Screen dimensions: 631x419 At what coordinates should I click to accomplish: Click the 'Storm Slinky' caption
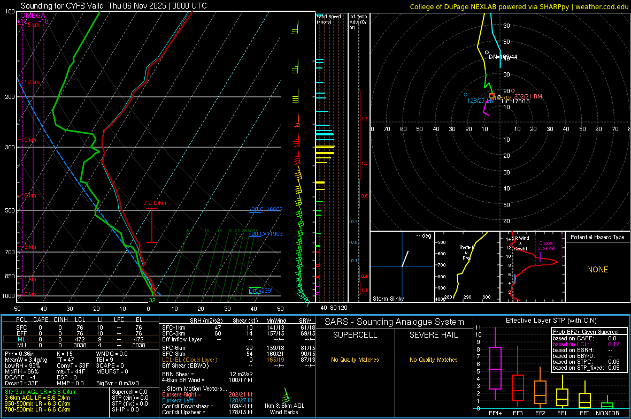pyautogui.click(x=388, y=299)
